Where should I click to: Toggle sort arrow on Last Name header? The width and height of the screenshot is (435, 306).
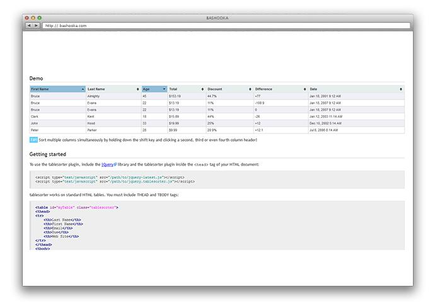point(137,89)
